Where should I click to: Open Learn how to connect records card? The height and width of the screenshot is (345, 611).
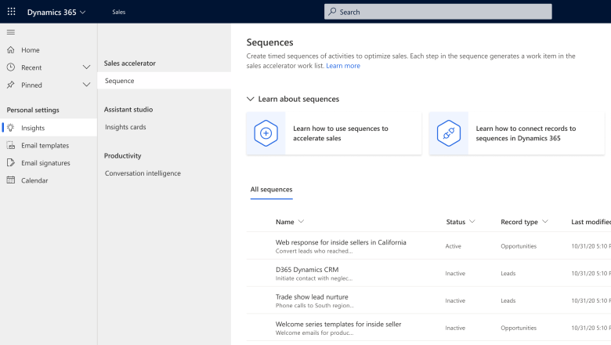[x=517, y=133]
